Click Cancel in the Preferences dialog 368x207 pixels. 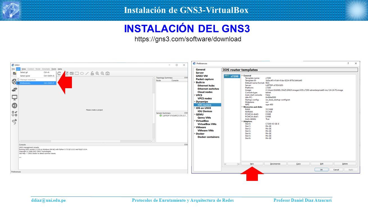click(336, 170)
